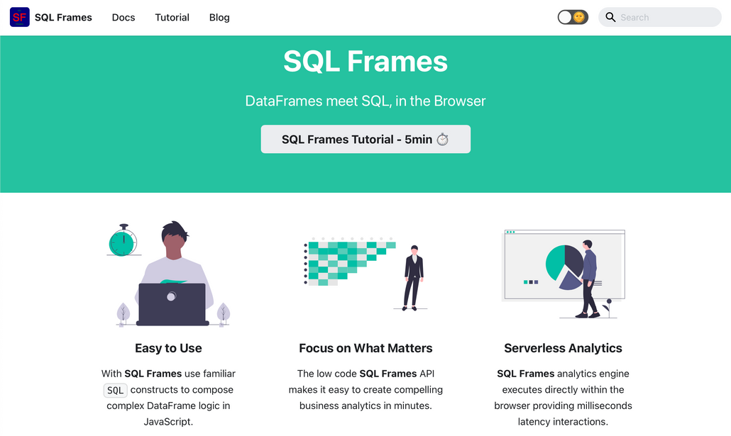
Task: Click the SQL code badge in the description
Action: pos(115,390)
